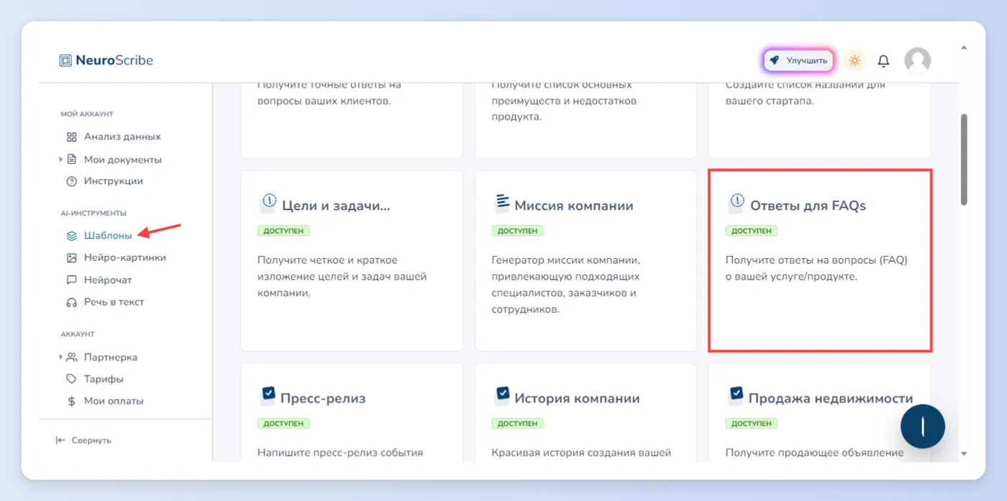Click the scrollbar up arrow
Viewport: 1007px width, 501px height.
[x=964, y=48]
